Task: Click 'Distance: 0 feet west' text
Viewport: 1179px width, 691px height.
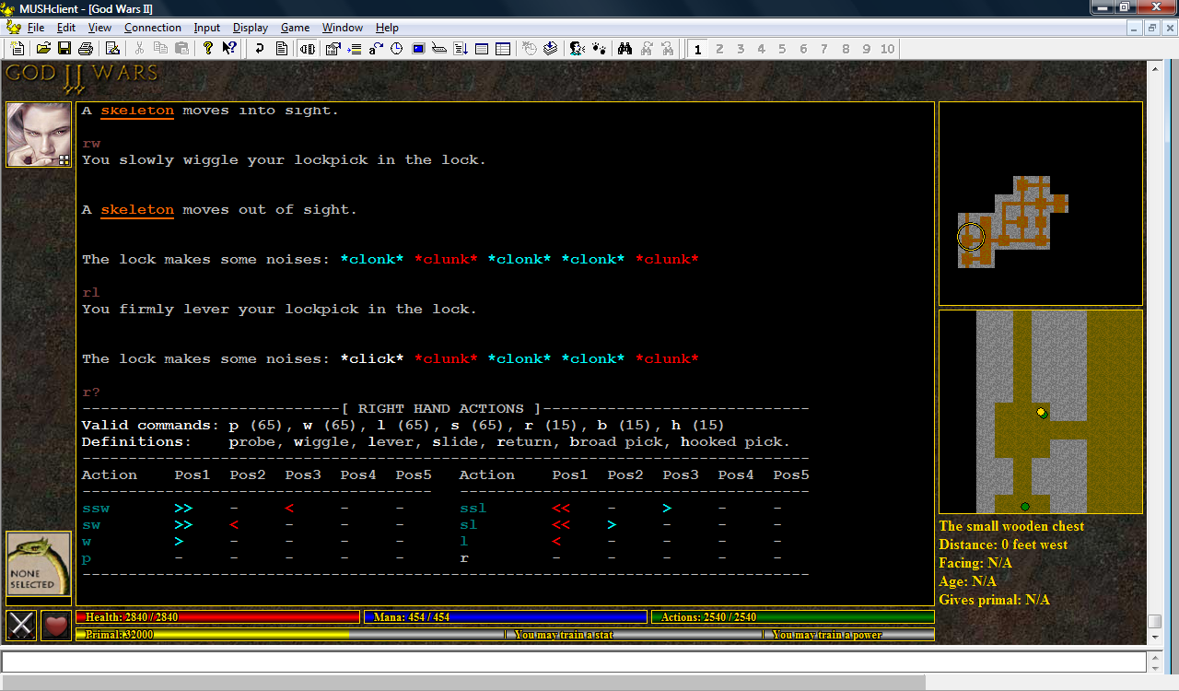Action: (x=1004, y=545)
